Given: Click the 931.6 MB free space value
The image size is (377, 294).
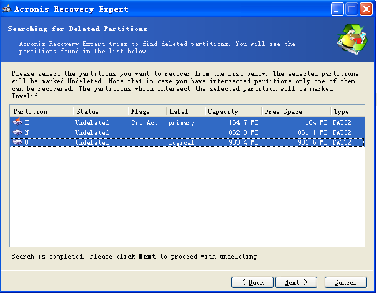Looking at the screenshot, I should (x=312, y=142).
